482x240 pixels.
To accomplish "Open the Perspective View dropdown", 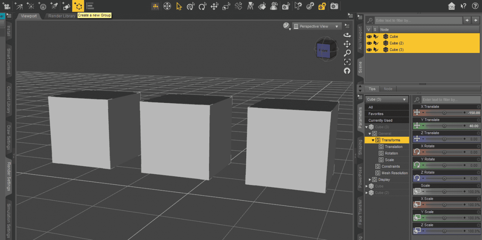I will tap(316, 26).
